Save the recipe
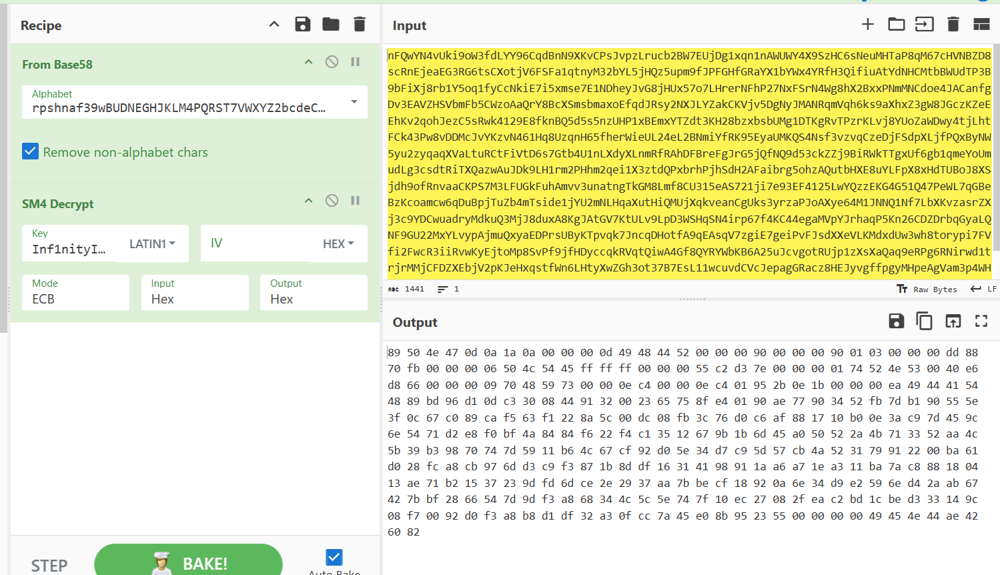The image size is (1000, 575). (x=303, y=25)
